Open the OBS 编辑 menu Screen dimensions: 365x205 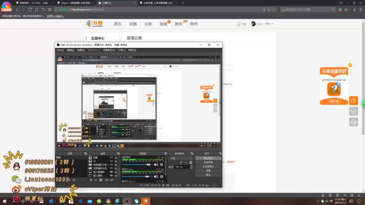click(x=70, y=50)
